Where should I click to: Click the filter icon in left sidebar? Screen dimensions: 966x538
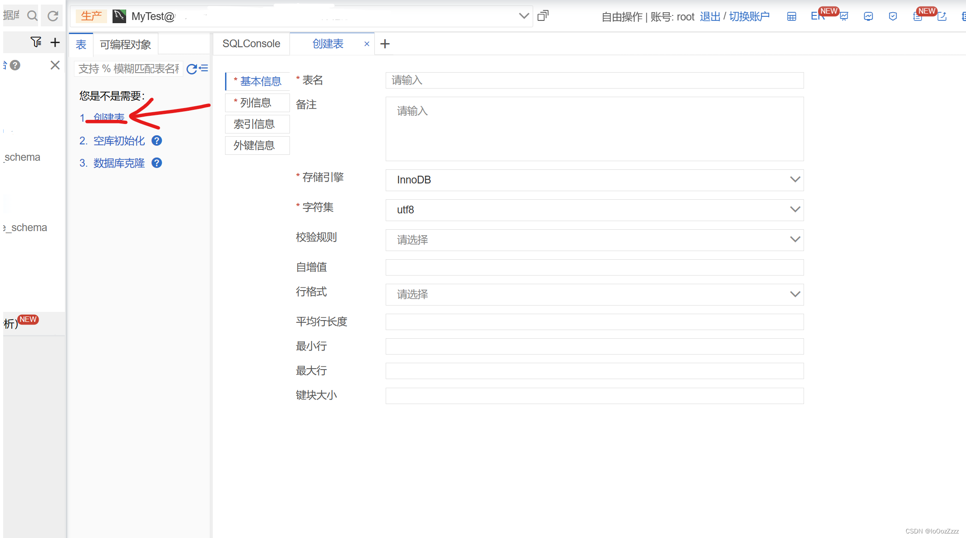pos(36,42)
